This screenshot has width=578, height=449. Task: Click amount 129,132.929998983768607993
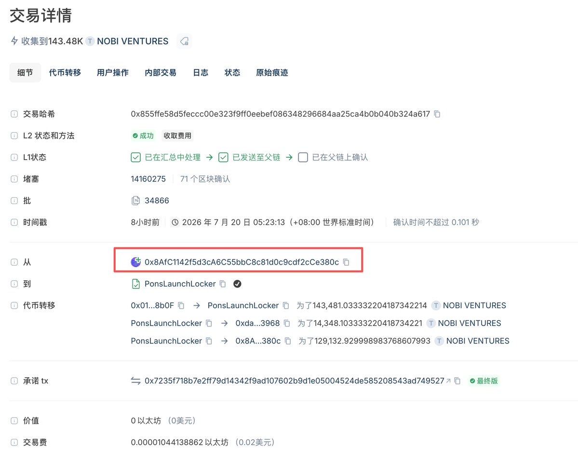point(372,341)
